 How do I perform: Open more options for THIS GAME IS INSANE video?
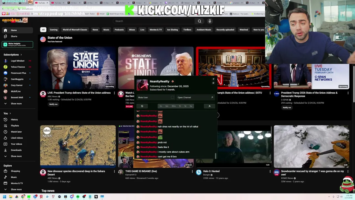tap(192, 171)
